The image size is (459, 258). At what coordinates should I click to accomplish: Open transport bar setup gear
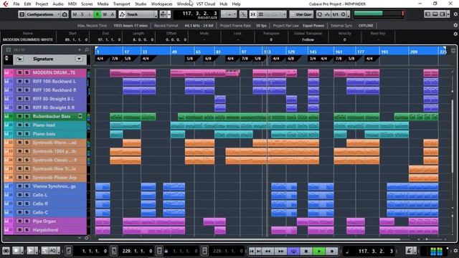(455, 251)
